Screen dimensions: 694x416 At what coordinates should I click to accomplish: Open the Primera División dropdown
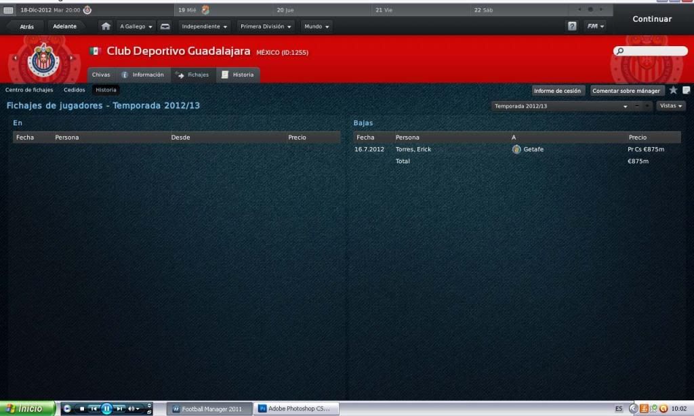point(266,26)
